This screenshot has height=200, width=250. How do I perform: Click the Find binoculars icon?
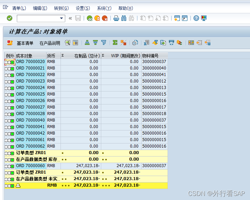point(124,18)
